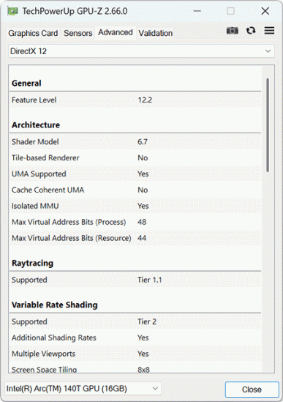Expand the DirectX 12 dropdown
This screenshot has width=283, height=402.
click(x=141, y=51)
